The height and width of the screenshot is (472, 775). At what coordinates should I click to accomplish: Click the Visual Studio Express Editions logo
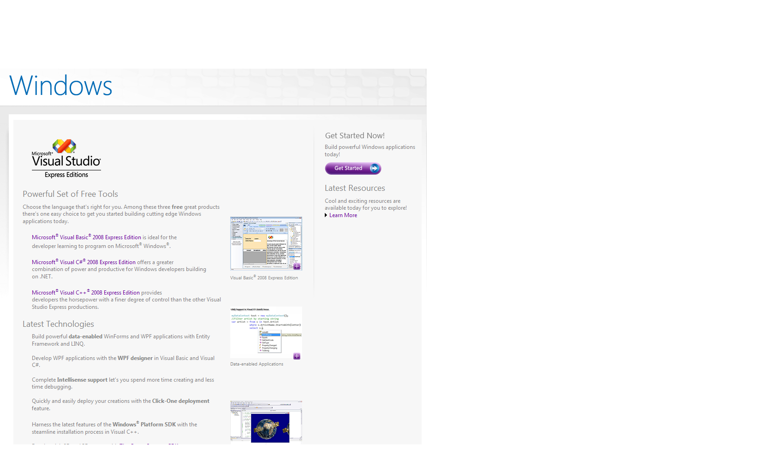tap(66, 159)
